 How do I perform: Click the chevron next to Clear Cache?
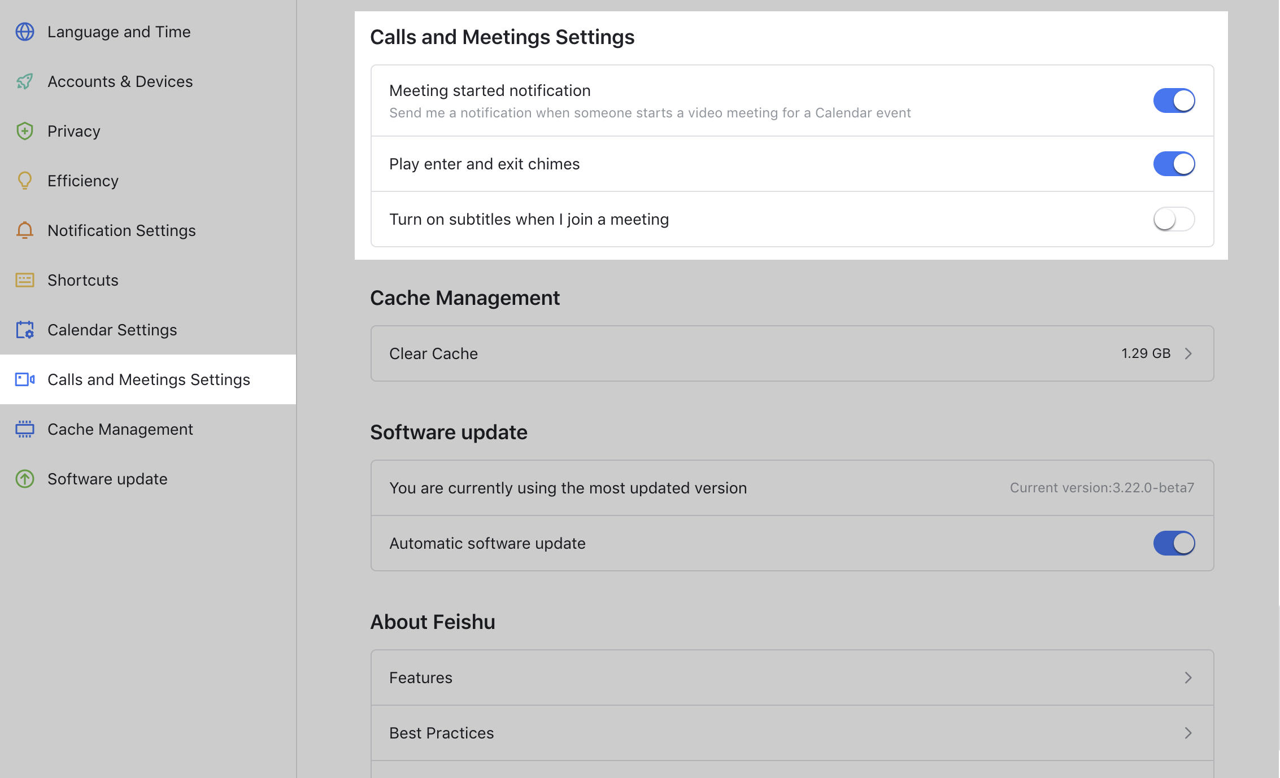1188,353
